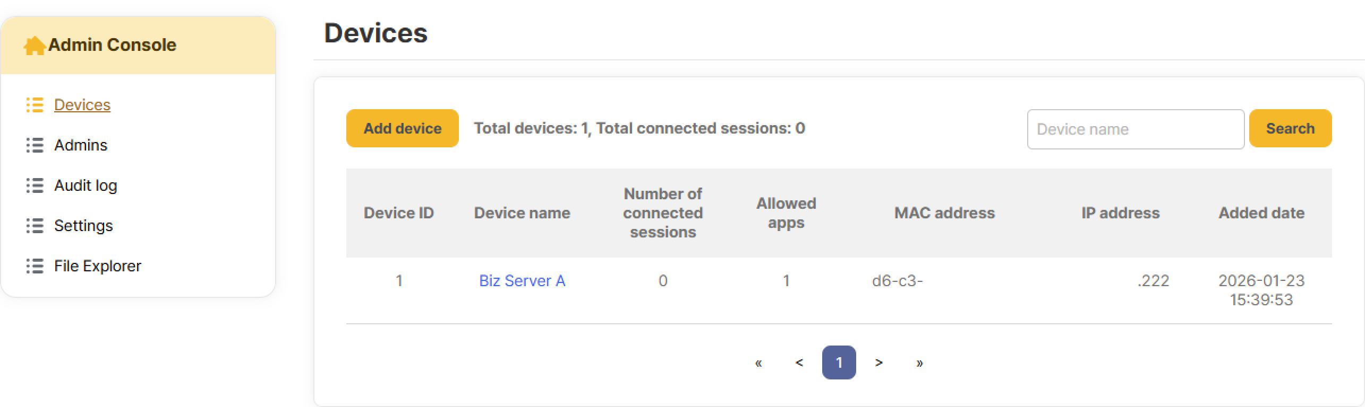The image size is (1365, 407).
Task: Open File Explorer from the sidebar
Action: coord(98,266)
